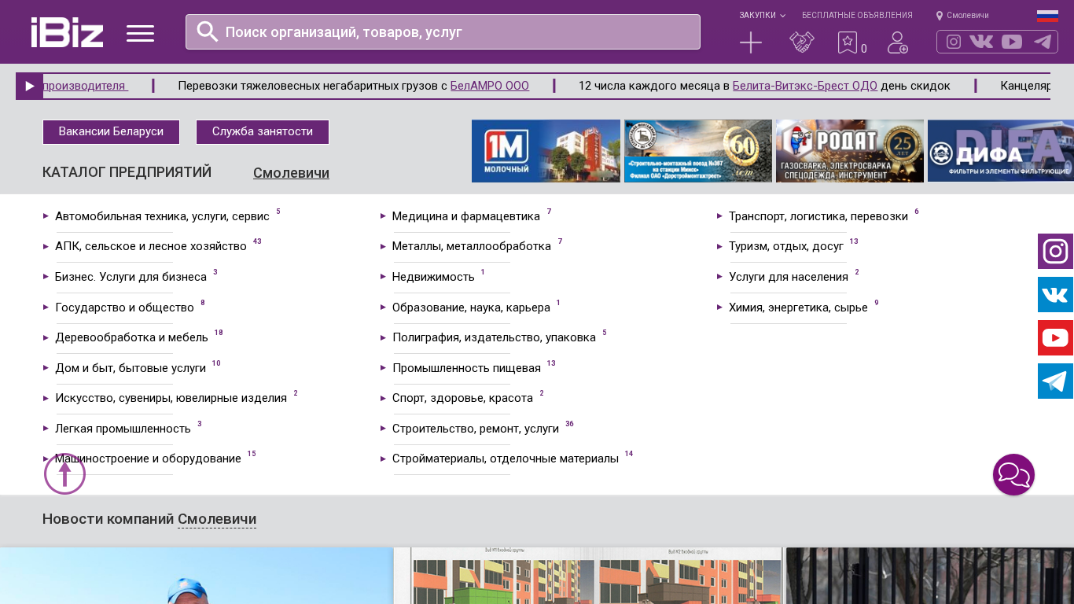Expand the АПК, сельское и лесное хозяйство category
The width and height of the screenshot is (1074, 604).
[150, 246]
